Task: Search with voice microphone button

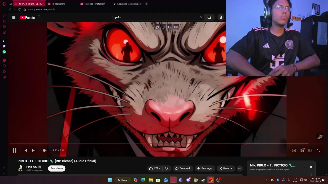Action: (x=221, y=17)
